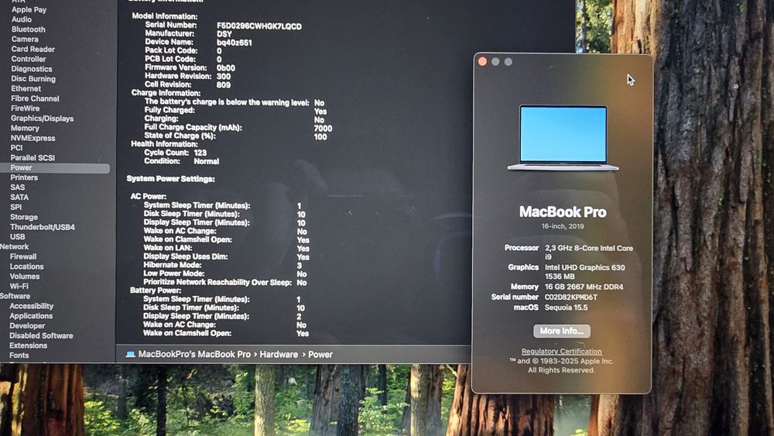Open the Accessibility software section
Image resolution: width=774 pixels, height=436 pixels.
tap(31, 306)
